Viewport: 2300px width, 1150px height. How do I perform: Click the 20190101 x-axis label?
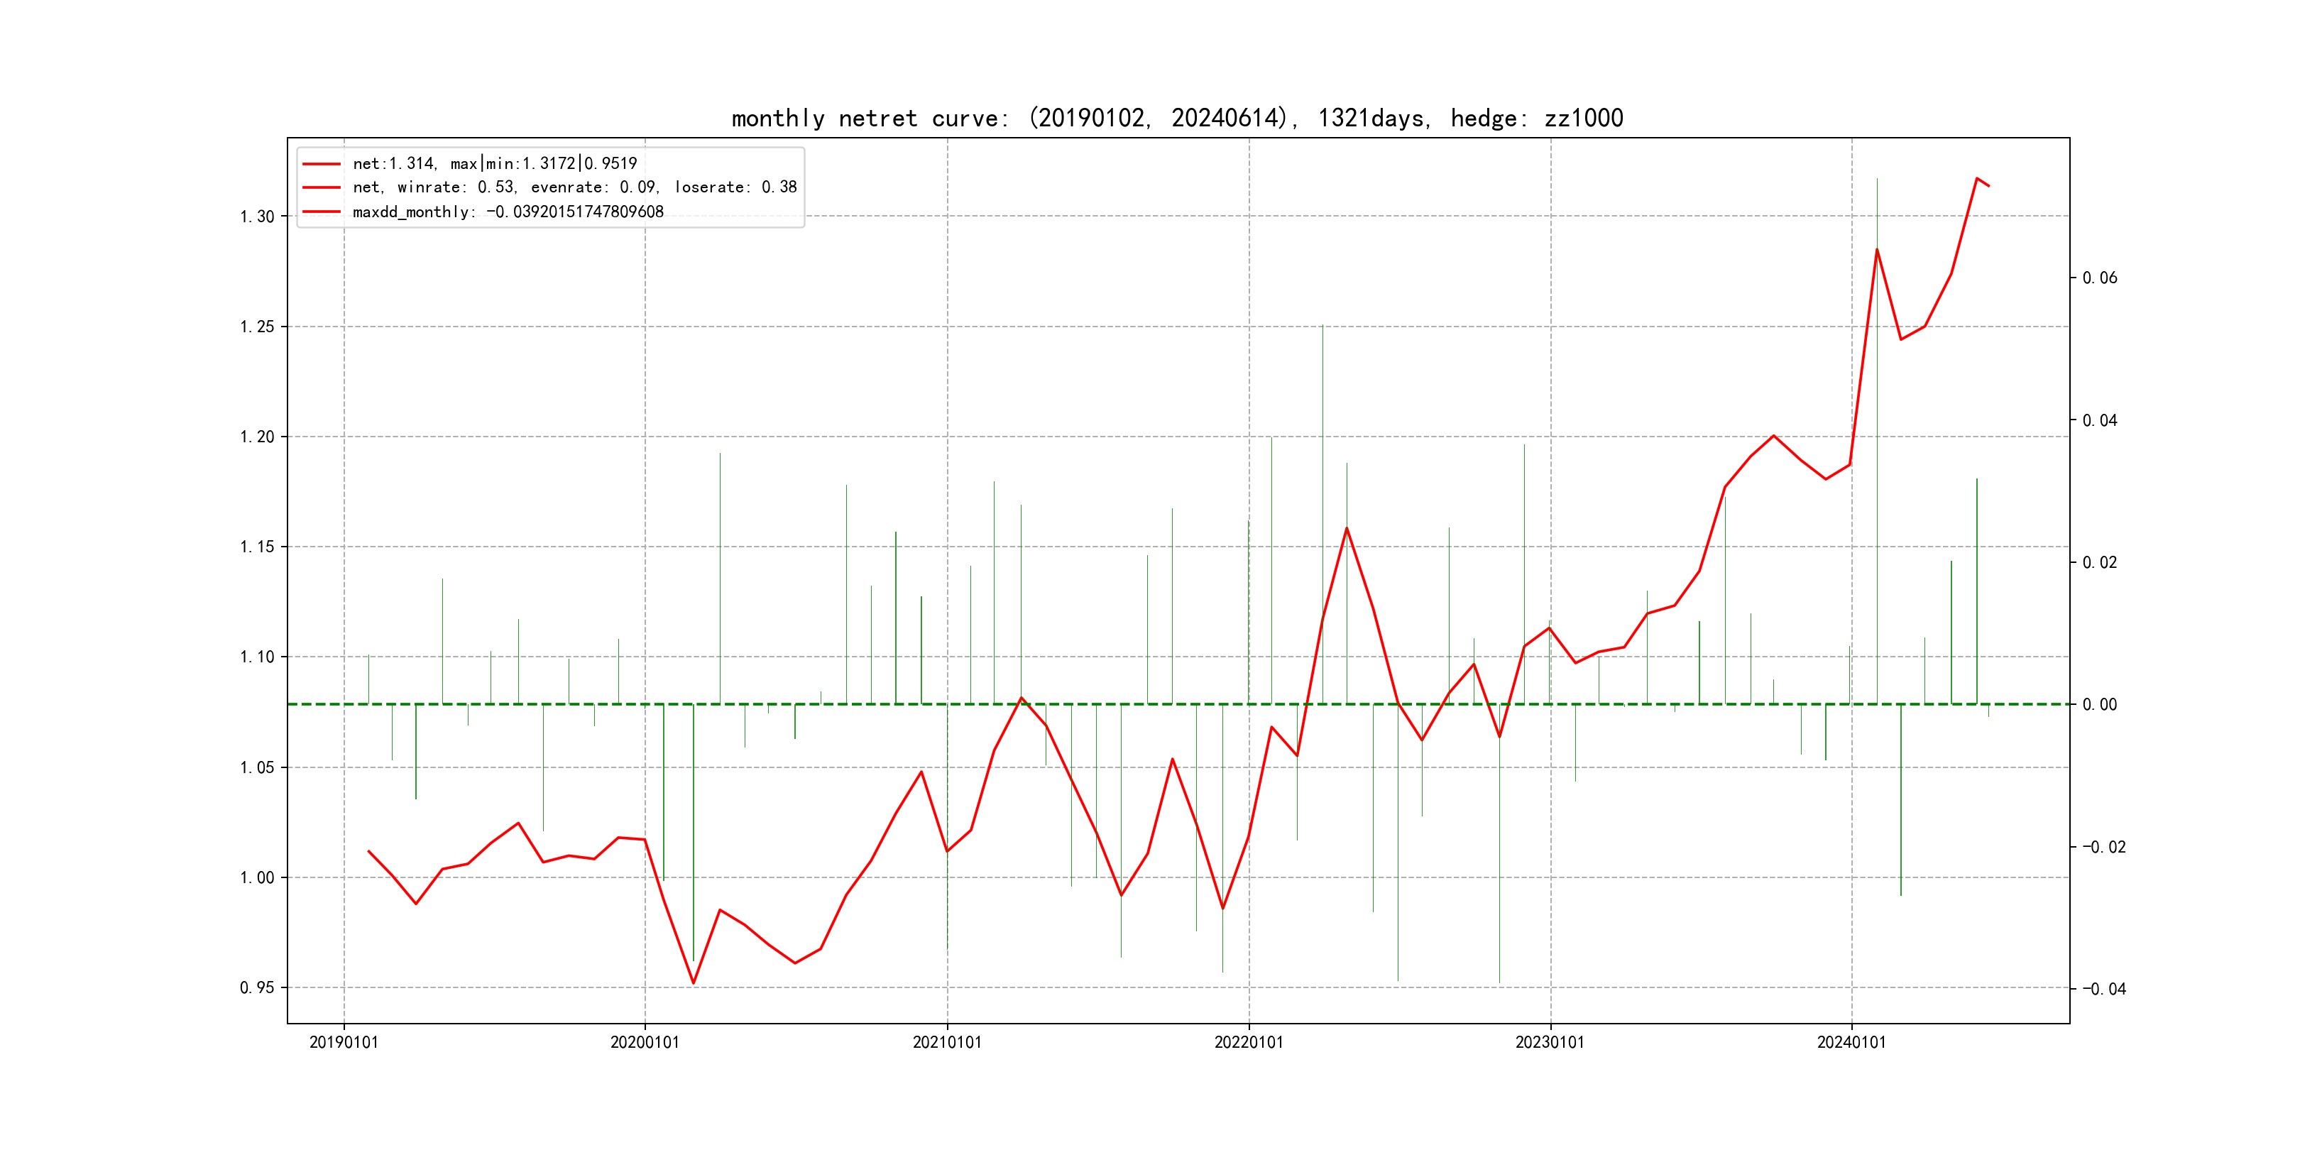pyautogui.click(x=344, y=1042)
